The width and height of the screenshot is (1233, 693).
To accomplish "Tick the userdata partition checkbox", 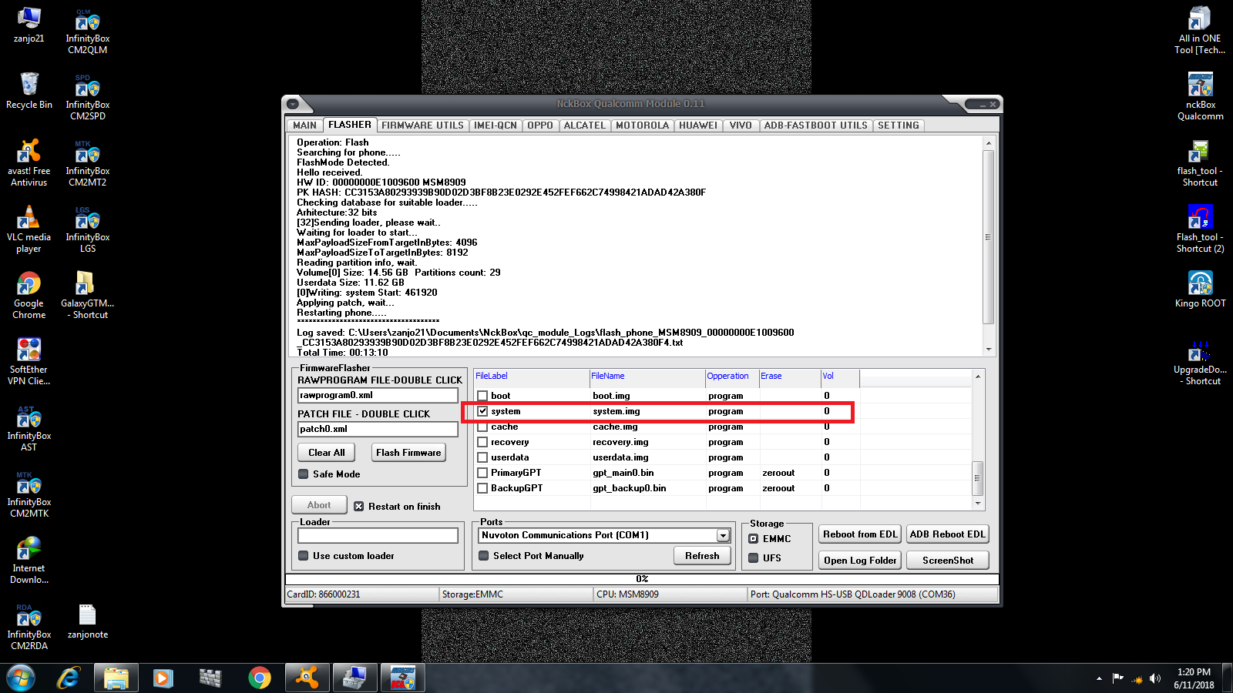I will (x=482, y=457).
